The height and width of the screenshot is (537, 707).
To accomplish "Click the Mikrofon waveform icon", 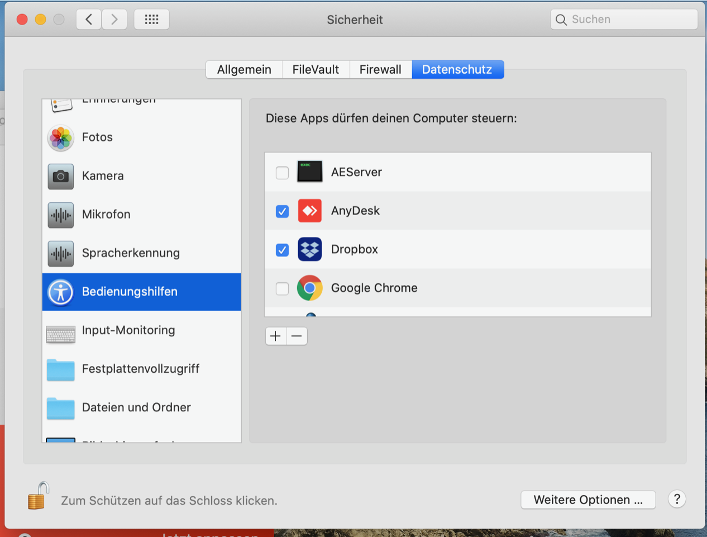I will pyautogui.click(x=61, y=215).
